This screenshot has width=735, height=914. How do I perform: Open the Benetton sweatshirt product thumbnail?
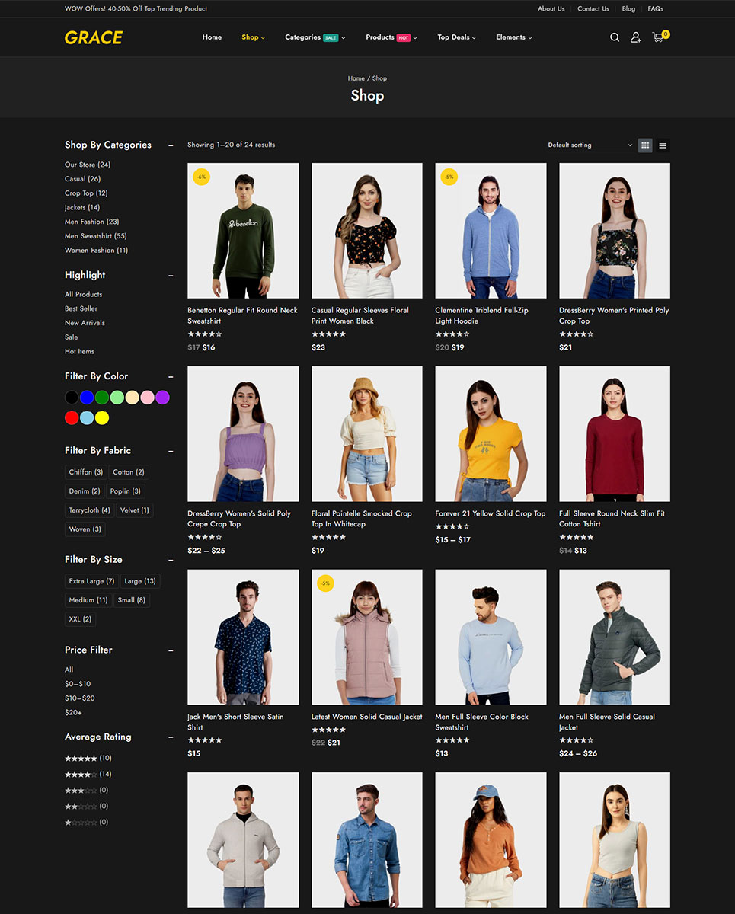click(x=243, y=230)
